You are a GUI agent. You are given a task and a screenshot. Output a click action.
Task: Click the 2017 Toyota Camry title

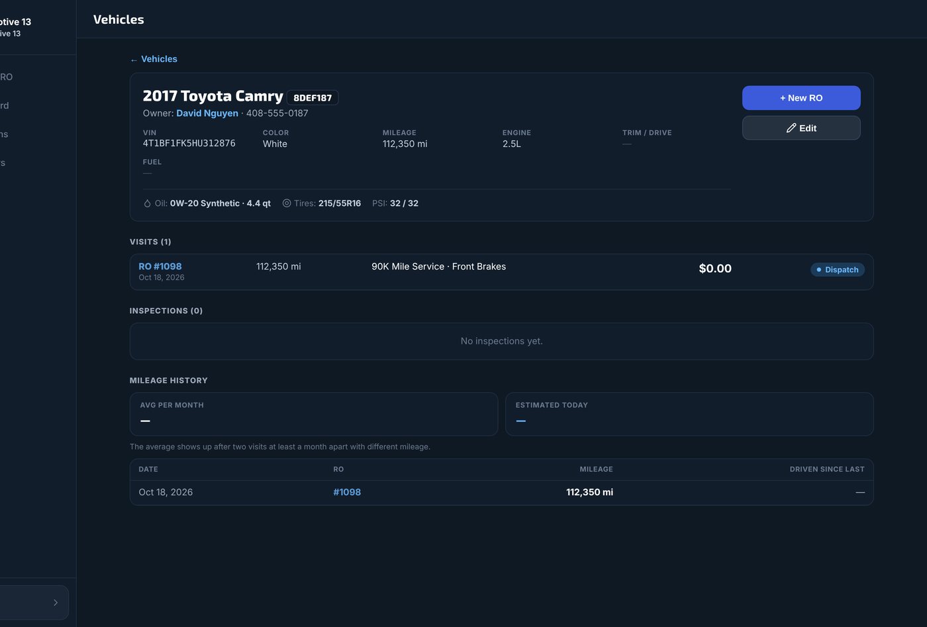pos(213,97)
